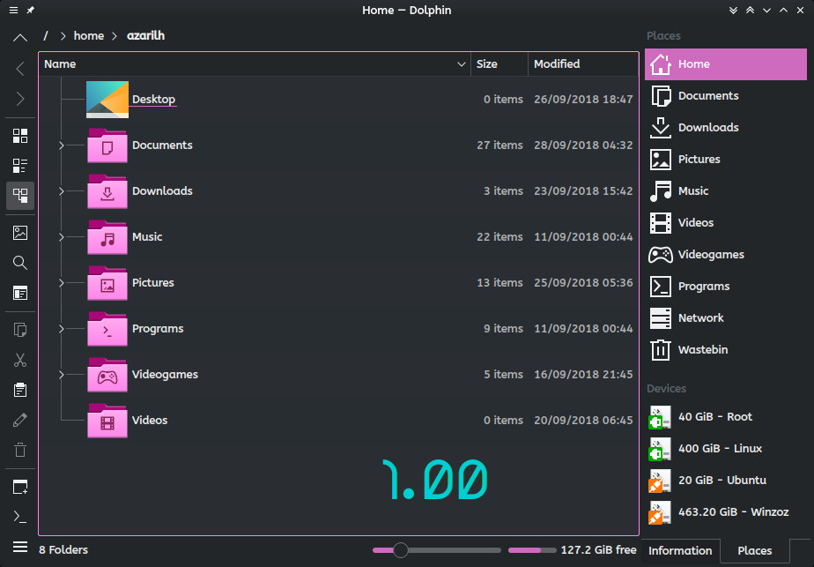
Task: Open Network in Places panel
Action: [726, 318]
